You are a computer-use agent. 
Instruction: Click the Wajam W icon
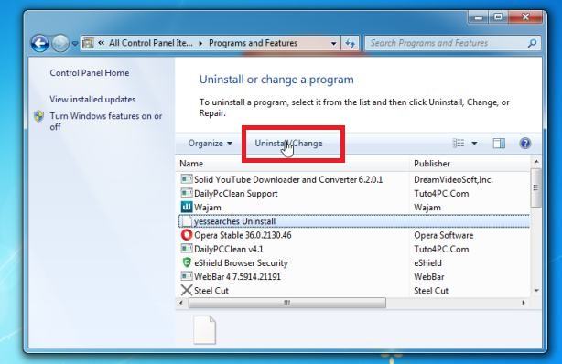[x=187, y=207]
